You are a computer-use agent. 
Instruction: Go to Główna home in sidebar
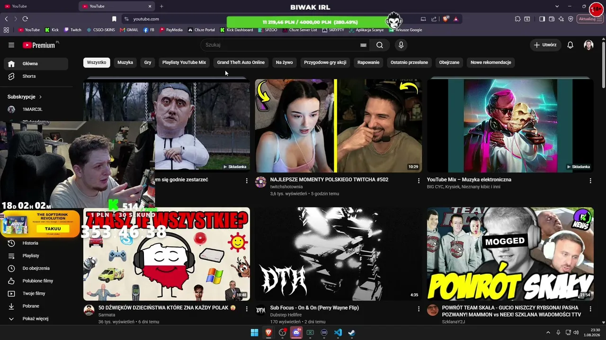click(x=36, y=64)
